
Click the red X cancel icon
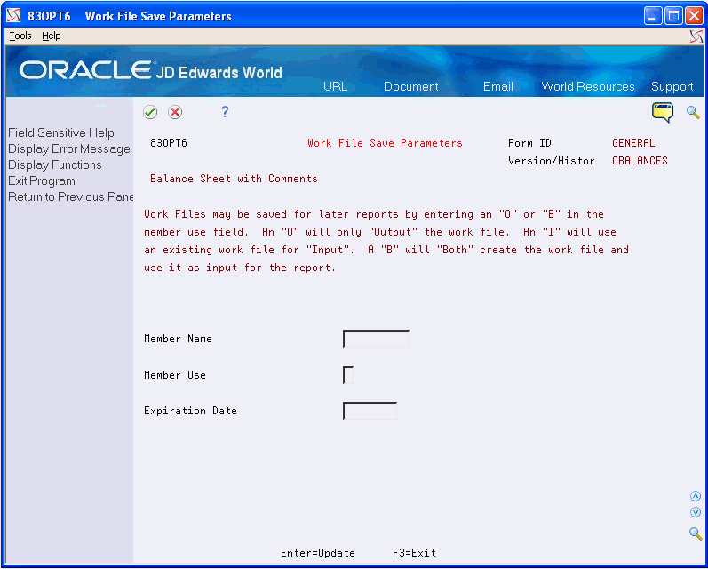(x=175, y=113)
